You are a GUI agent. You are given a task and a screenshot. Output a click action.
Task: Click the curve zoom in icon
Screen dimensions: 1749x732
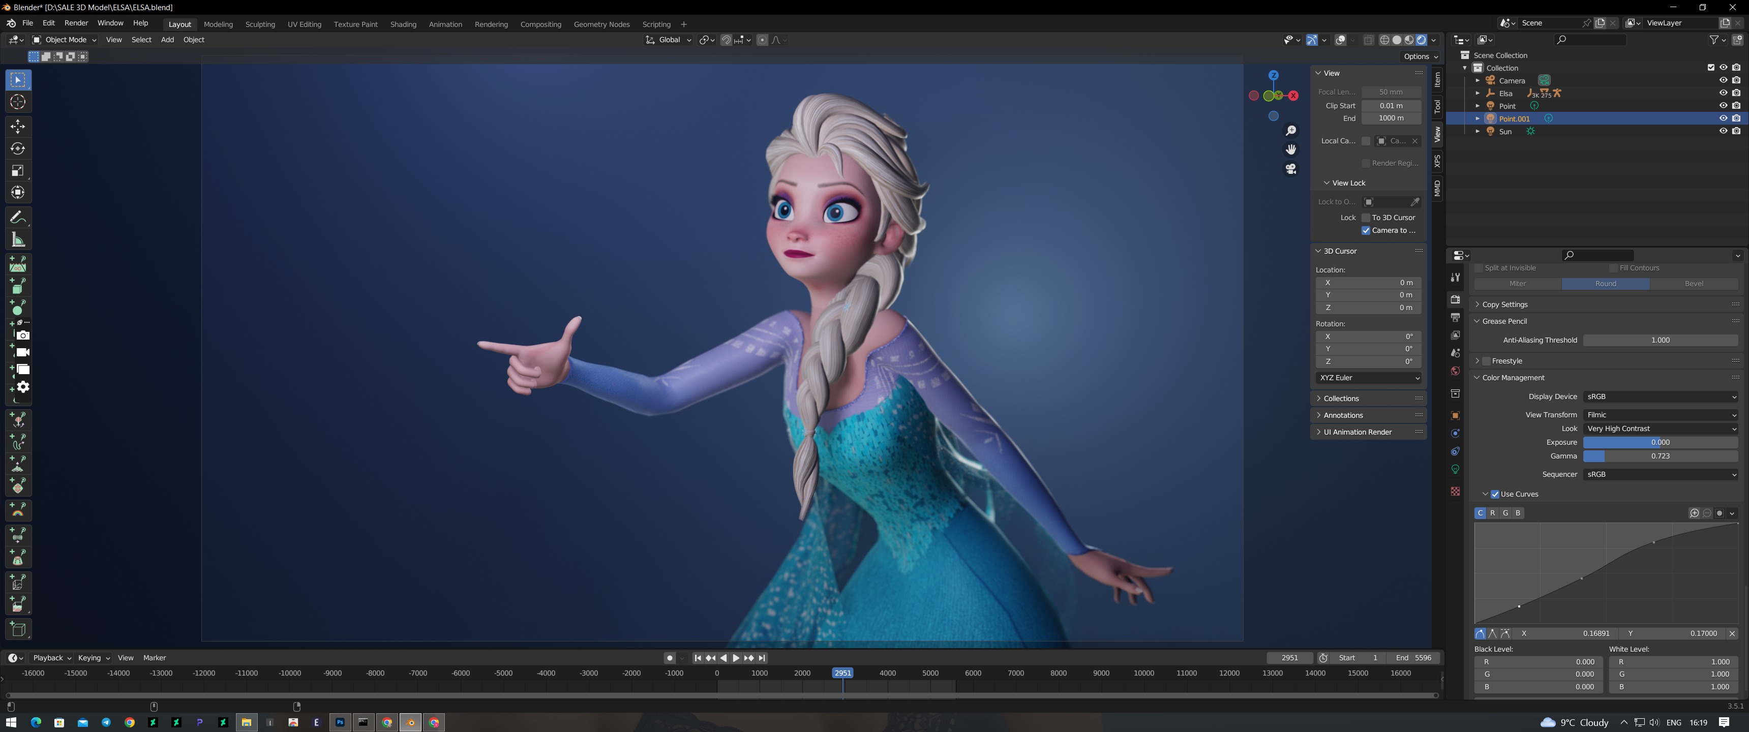pyautogui.click(x=1694, y=513)
